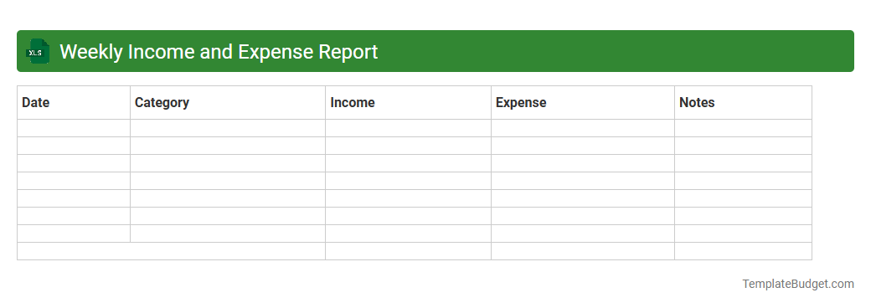Click the XLS file icon
871x308 pixels.
click(x=37, y=52)
